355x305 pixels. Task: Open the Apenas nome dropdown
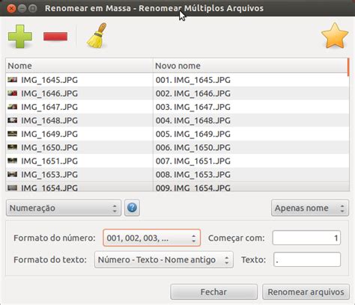[310, 208]
